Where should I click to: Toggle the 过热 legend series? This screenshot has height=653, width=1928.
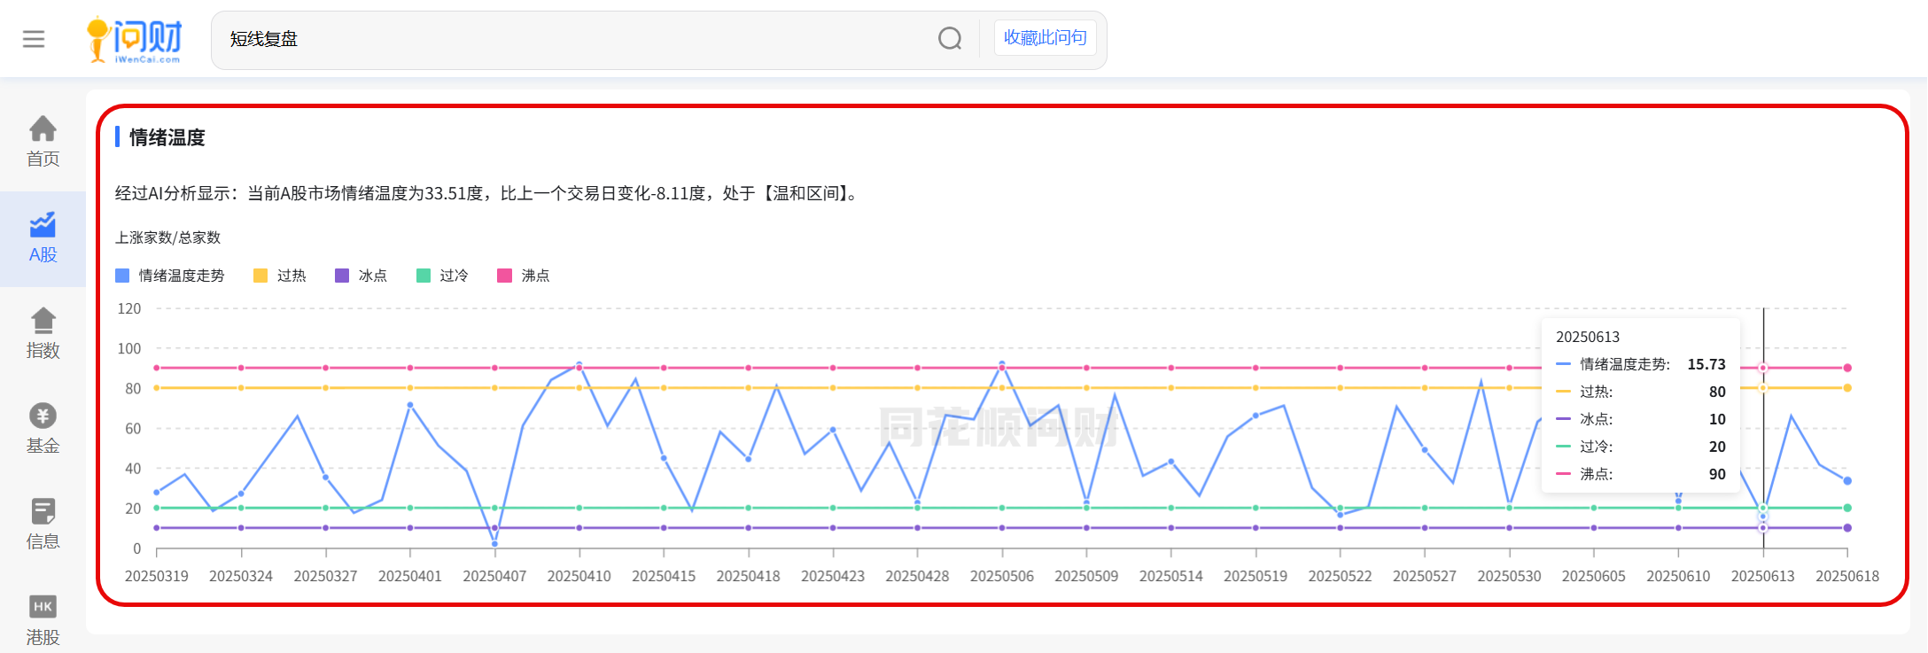pyautogui.click(x=280, y=276)
